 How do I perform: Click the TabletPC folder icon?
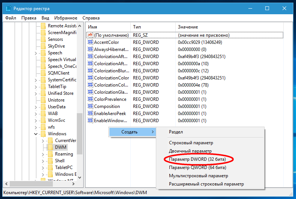click(50, 168)
